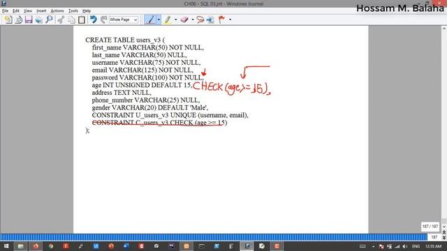Screen dimensions: 447x251
Task: Open the Insert menu
Action: click(41, 11)
